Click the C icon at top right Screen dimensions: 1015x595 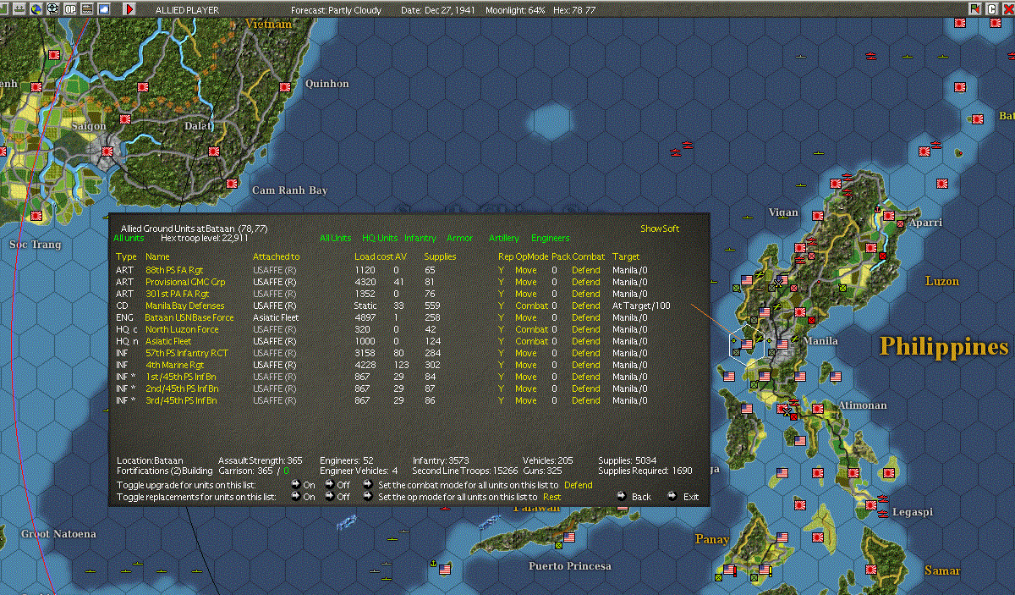click(x=990, y=8)
